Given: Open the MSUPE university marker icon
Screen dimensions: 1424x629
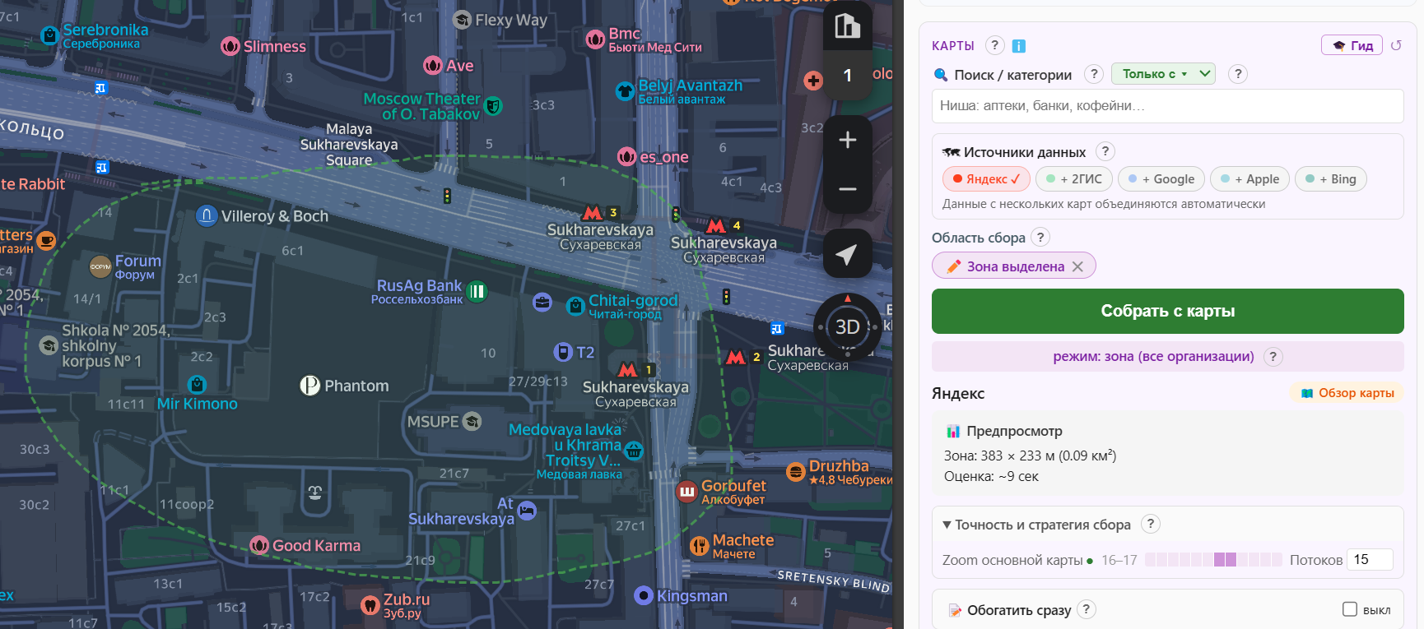Looking at the screenshot, I should (472, 422).
